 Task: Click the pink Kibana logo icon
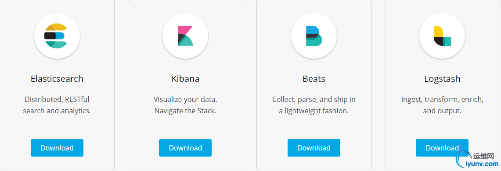click(x=185, y=36)
